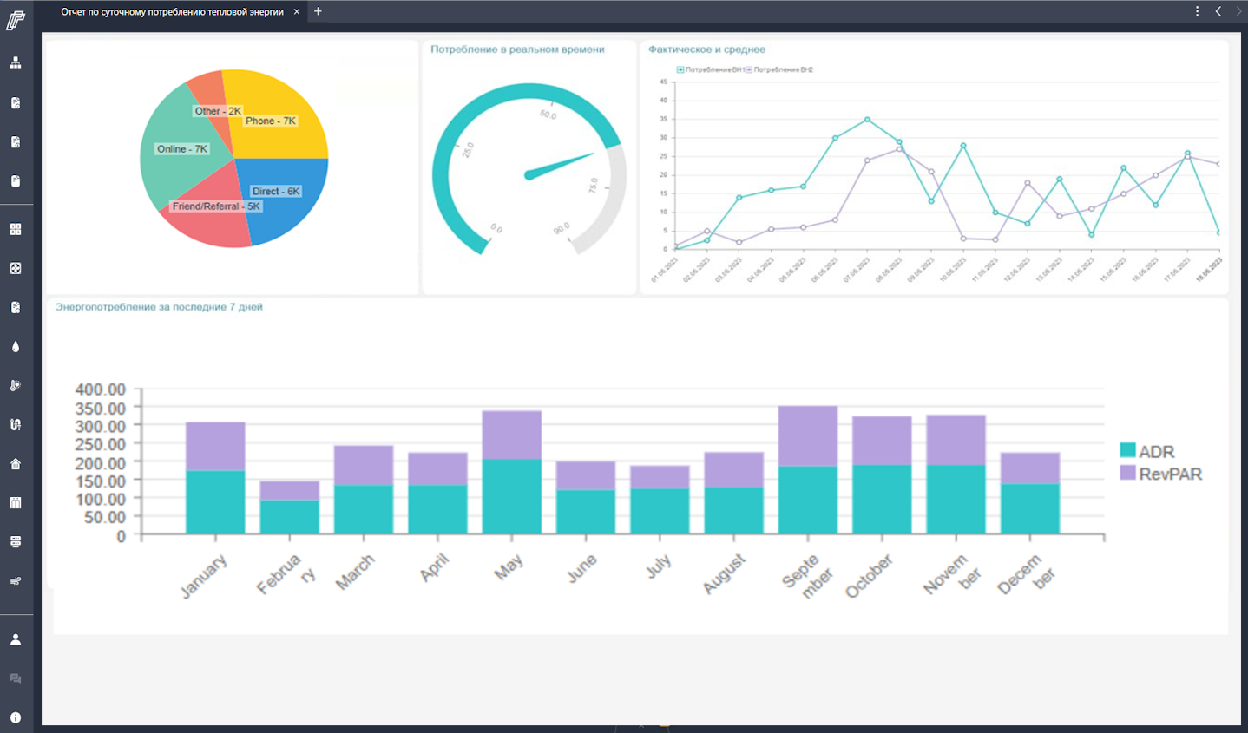This screenshot has height=733, width=1248.
Task: Open the chat messages sidebar icon
Action: (x=16, y=678)
